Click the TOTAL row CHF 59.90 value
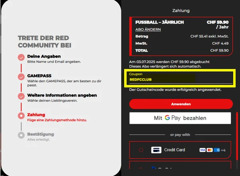This screenshot has height=176, width=240. tap(219, 50)
